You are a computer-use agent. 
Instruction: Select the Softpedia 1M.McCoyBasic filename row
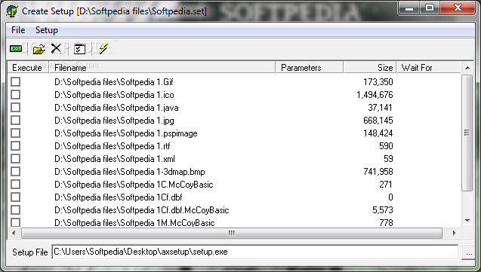point(134,222)
